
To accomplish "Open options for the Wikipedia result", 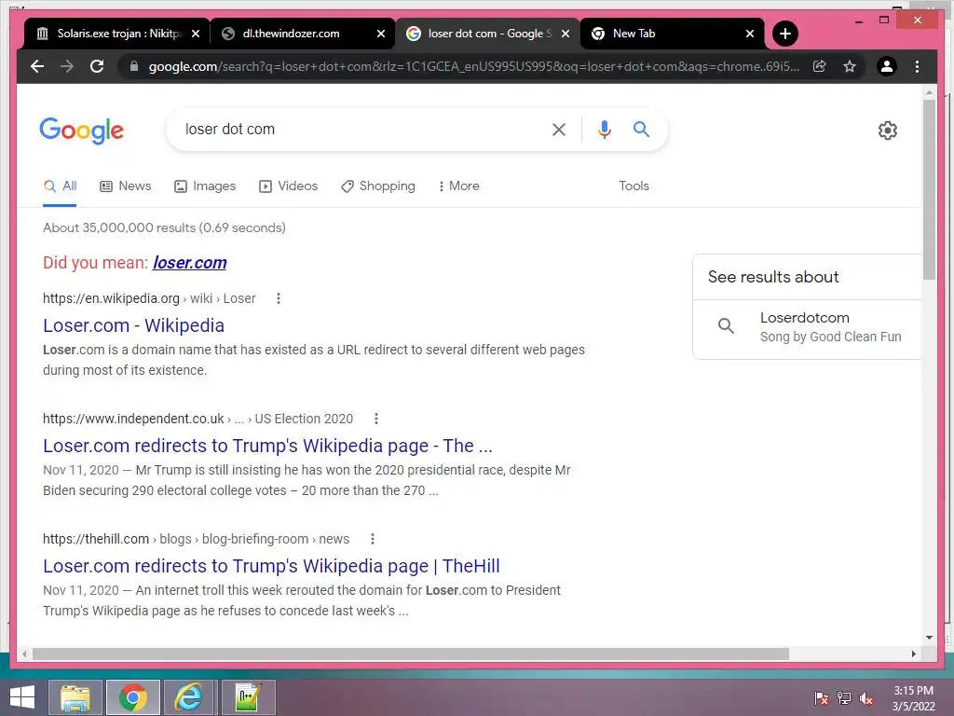I will (278, 298).
